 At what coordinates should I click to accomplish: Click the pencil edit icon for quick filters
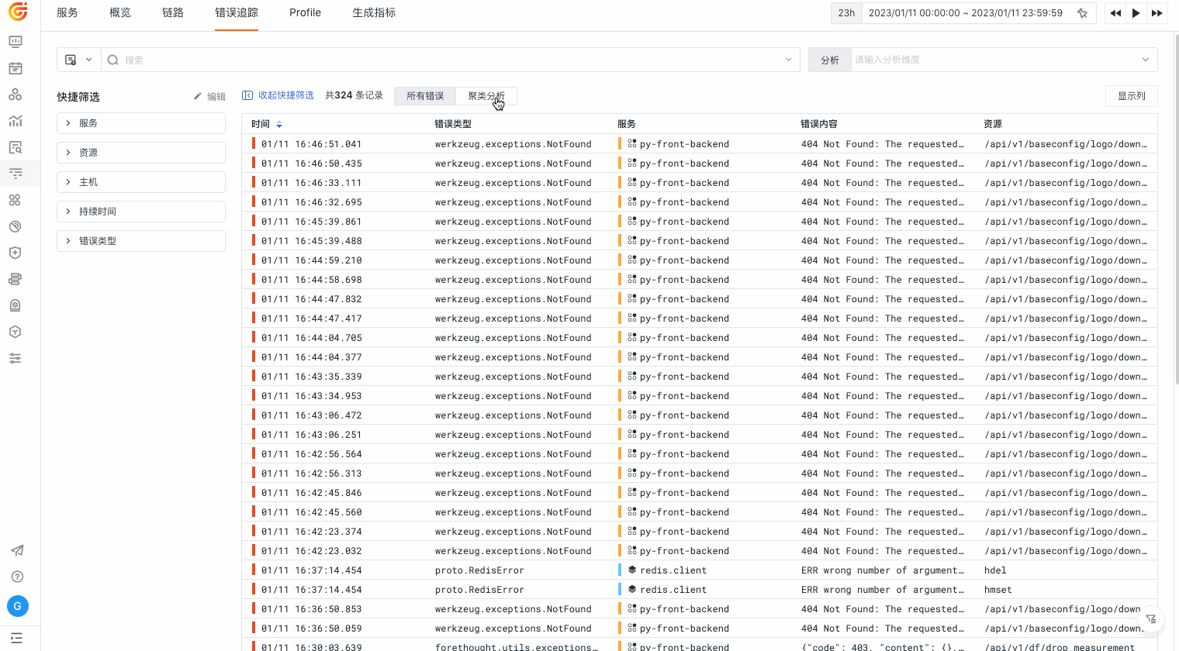coord(198,96)
